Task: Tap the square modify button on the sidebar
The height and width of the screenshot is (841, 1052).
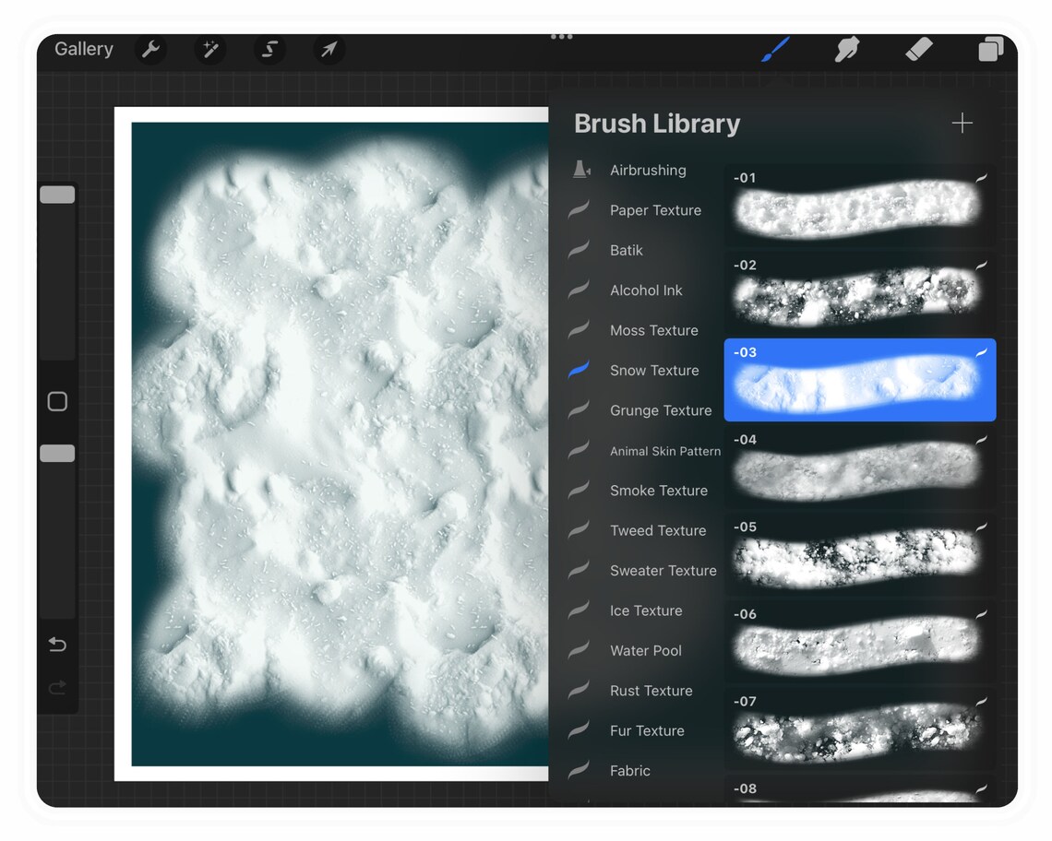Action: coord(57,401)
